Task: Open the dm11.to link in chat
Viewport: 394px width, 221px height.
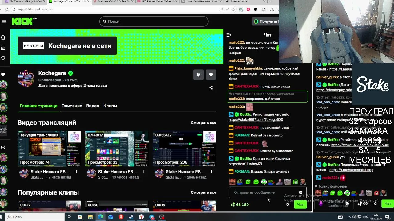Action: click(x=245, y=164)
